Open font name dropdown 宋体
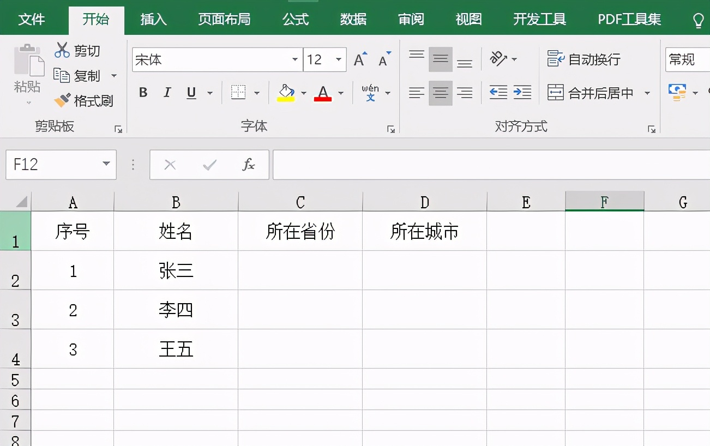Image resolution: width=710 pixels, height=446 pixels. click(x=295, y=59)
